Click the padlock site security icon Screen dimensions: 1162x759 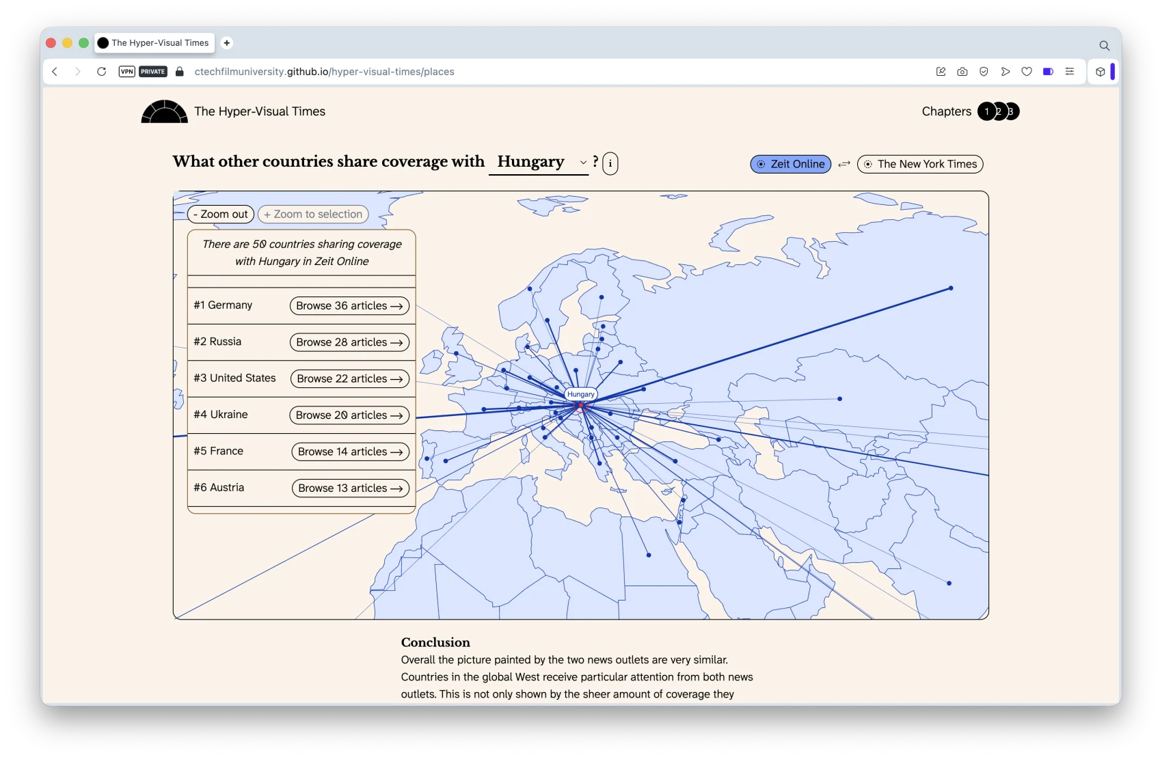(180, 72)
